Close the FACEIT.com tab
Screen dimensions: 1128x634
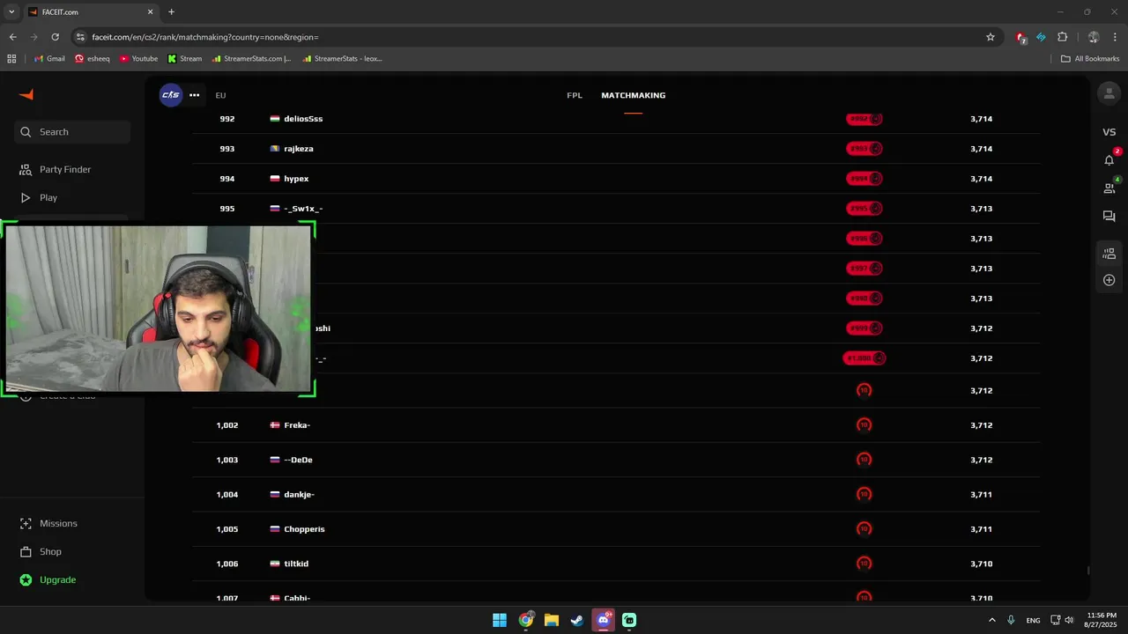coord(150,12)
